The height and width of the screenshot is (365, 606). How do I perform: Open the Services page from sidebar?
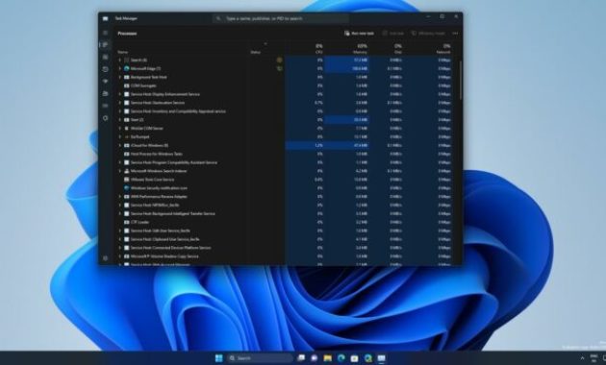(105, 118)
